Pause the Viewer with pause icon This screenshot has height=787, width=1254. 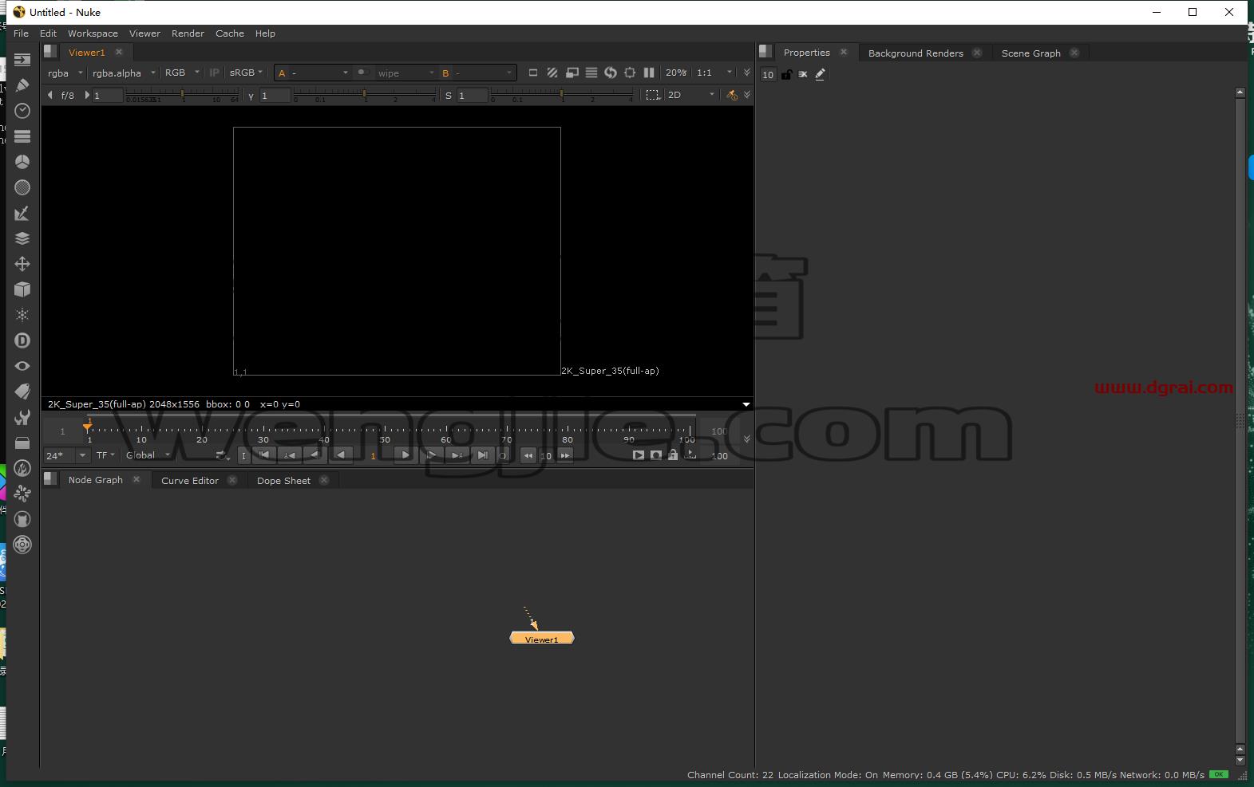(x=649, y=73)
